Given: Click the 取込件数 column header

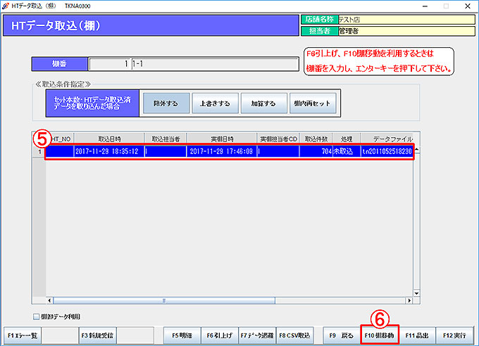Looking at the screenshot, I should click(x=316, y=139).
